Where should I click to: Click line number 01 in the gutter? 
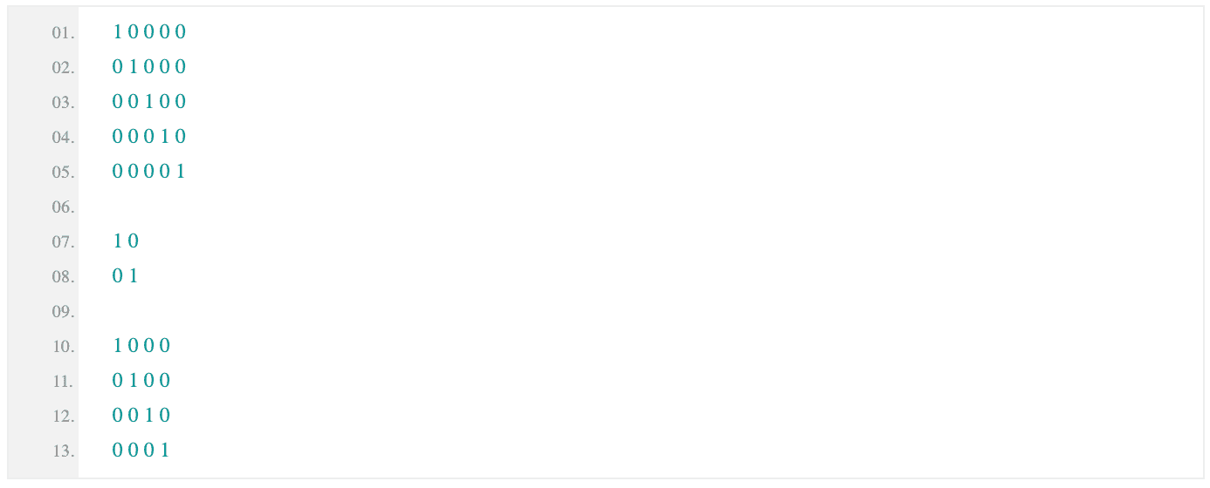pyautogui.click(x=63, y=33)
